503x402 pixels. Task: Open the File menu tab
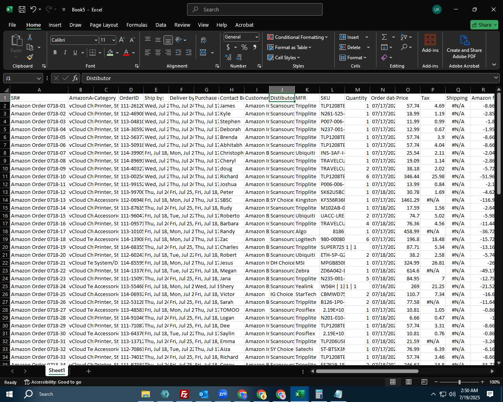[12, 25]
